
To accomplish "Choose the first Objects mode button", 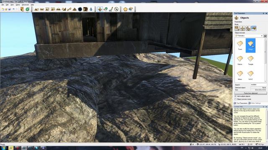I will coord(237,28).
